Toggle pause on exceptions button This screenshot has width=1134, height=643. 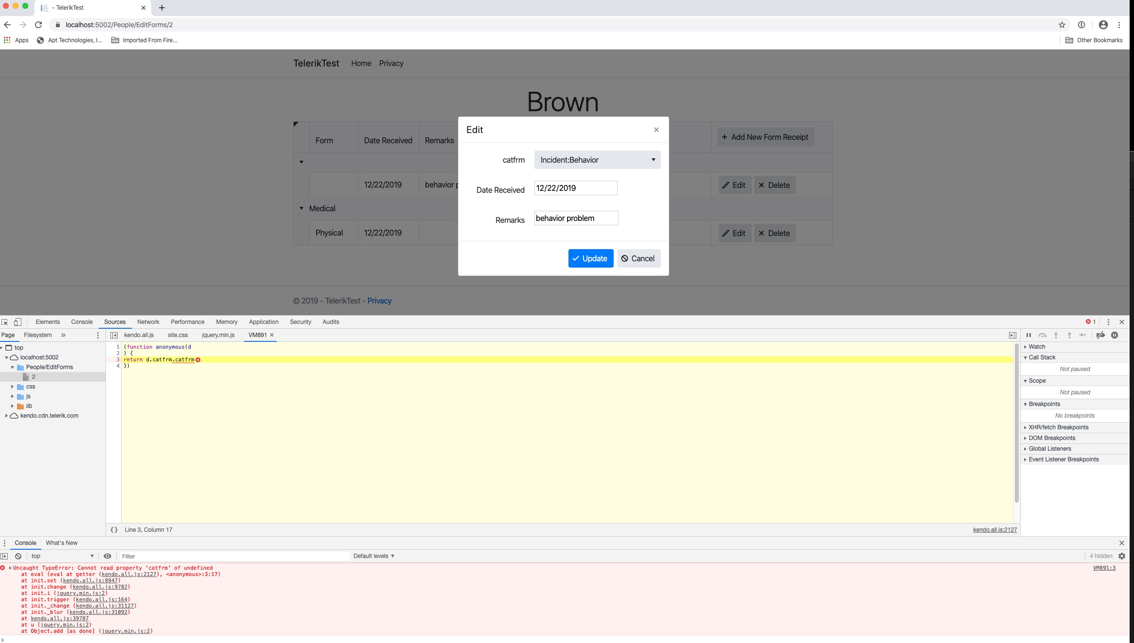[x=1115, y=335]
